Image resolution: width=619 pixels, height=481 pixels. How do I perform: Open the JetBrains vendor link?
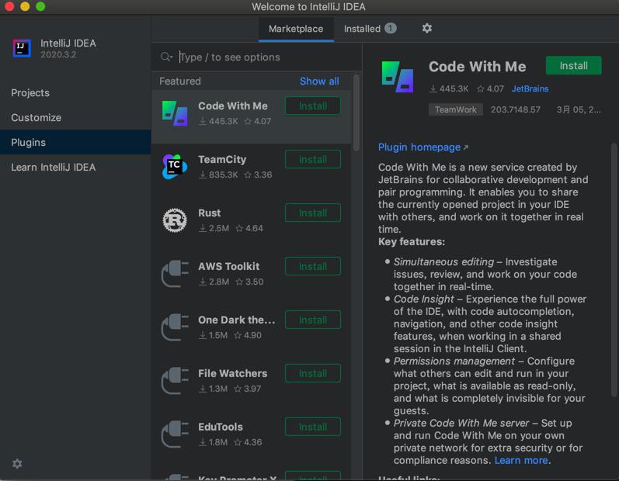coord(530,88)
